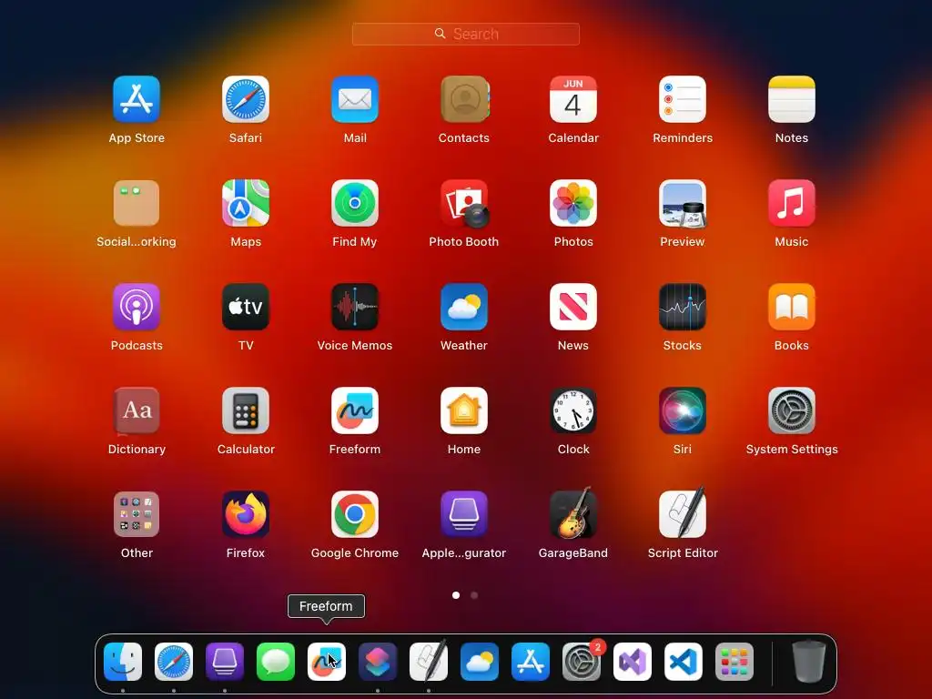Launch Script Editor in Launchpad grid
This screenshot has width=932, height=699.
pos(683,513)
